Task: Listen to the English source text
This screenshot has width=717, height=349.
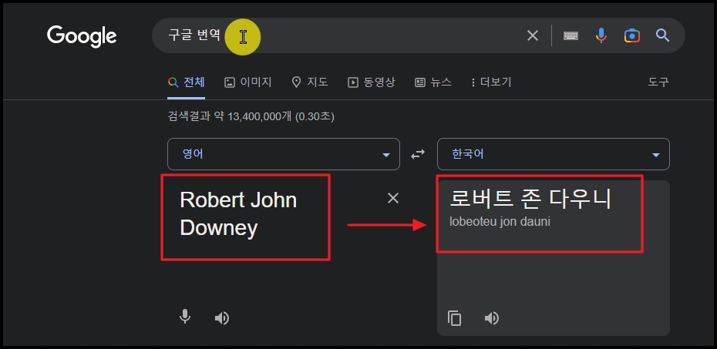Action: click(222, 318)
